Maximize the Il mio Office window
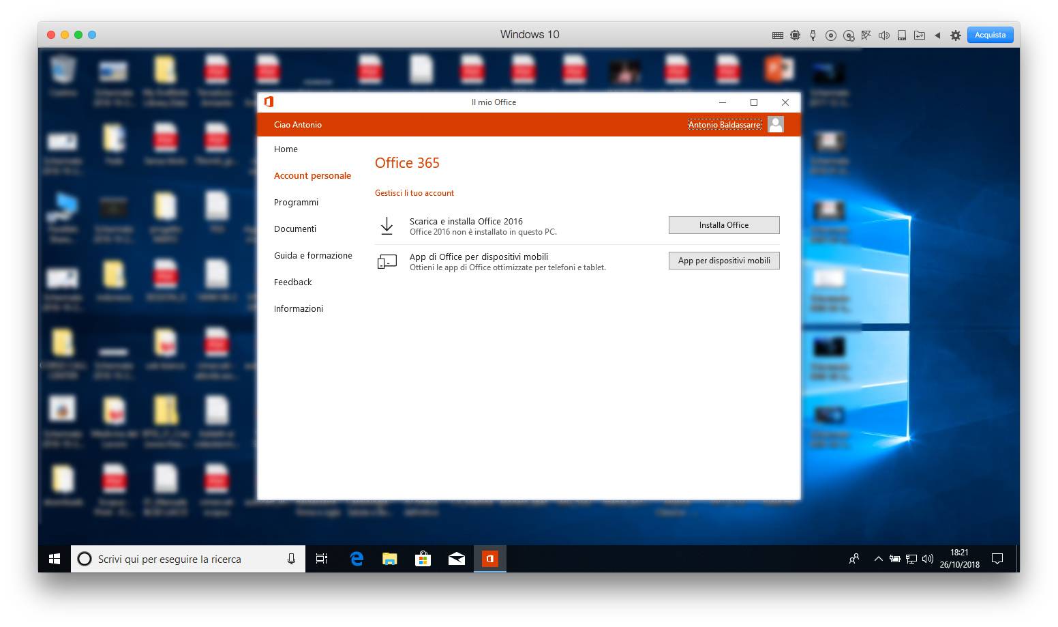 coord(754,102)
